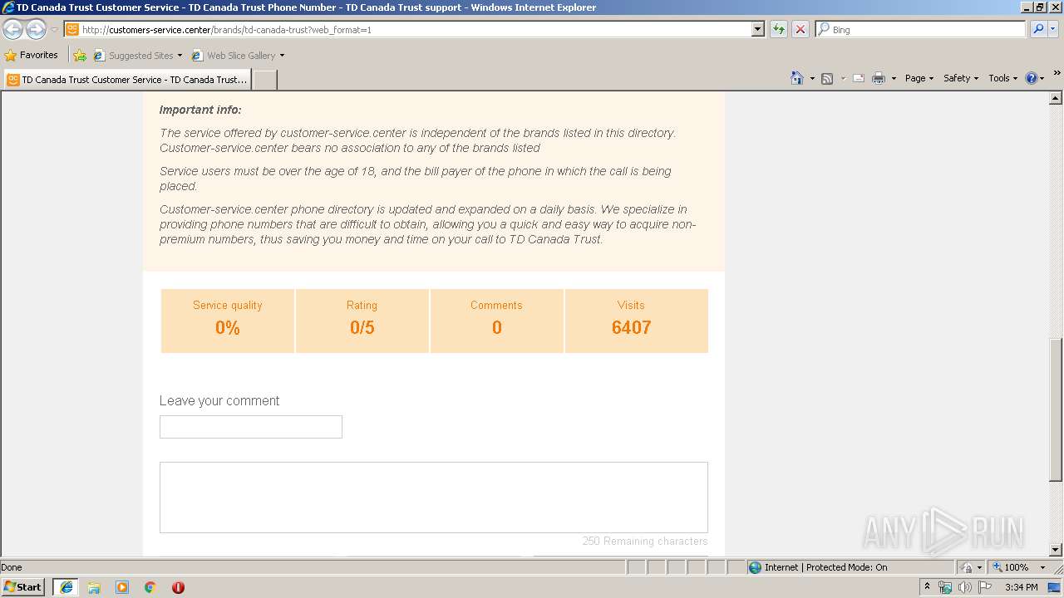The width and height of the screenshot is (1064, 598).
Task: Open Windows Explorer folder in taskbar
Action: point(94,587)
